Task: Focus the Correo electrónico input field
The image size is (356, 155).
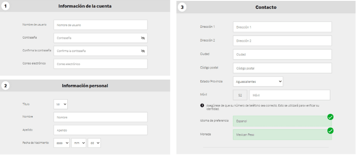Action: pyautogui.click(x=100, y=64)
